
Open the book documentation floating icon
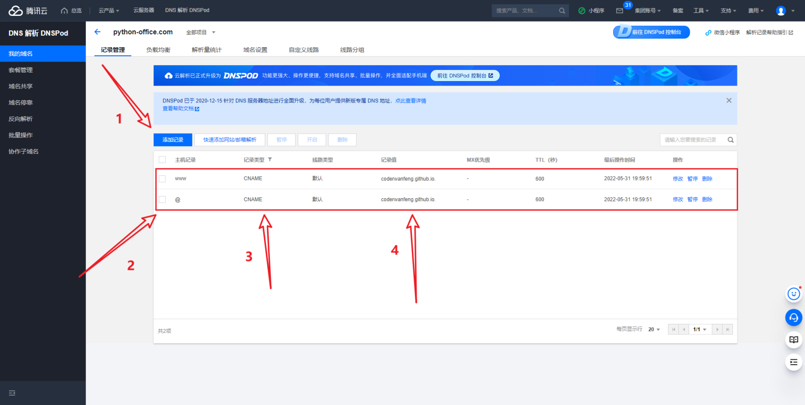794,339
